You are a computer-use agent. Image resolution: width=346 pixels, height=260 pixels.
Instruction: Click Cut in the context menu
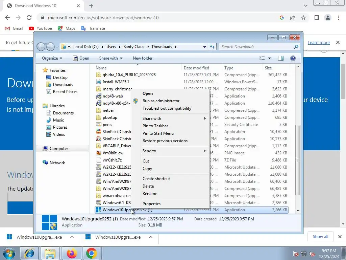click(146, 161)
